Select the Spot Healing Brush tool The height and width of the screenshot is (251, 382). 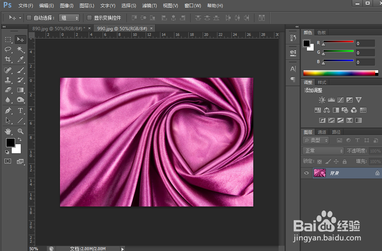pyautogui.click(x=8, y=70)
